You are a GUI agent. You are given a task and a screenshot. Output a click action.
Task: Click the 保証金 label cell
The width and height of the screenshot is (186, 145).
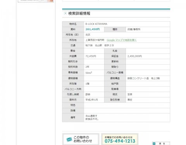pos(115,56)
